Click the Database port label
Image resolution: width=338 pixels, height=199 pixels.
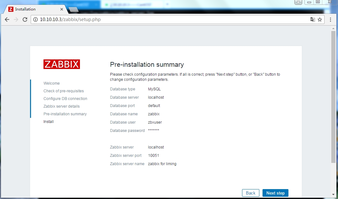[122, 106]
